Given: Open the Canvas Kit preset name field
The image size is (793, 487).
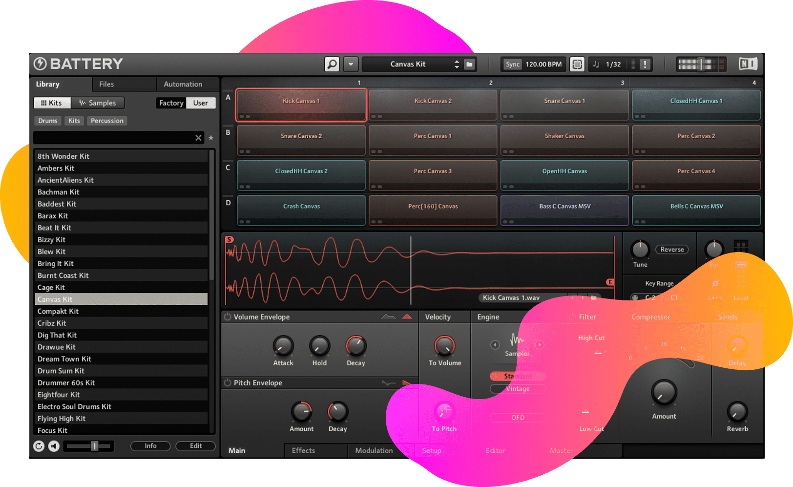Looking at the screenshot, I should (x=408, y=64).
